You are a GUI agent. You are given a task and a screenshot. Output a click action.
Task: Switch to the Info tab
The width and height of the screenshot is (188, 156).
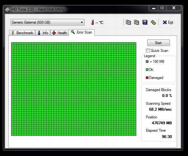point(43,33)
